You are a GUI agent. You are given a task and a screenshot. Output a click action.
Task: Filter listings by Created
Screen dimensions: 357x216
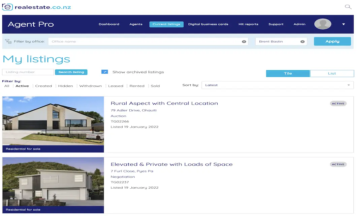coord(43,86)
